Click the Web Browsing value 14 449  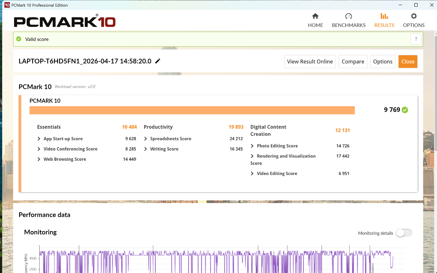coord(129,159)
